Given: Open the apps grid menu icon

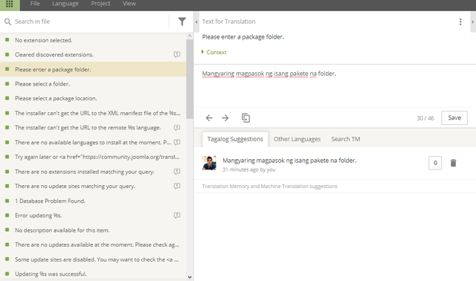Looking at the screenshot, I should 10,4.
